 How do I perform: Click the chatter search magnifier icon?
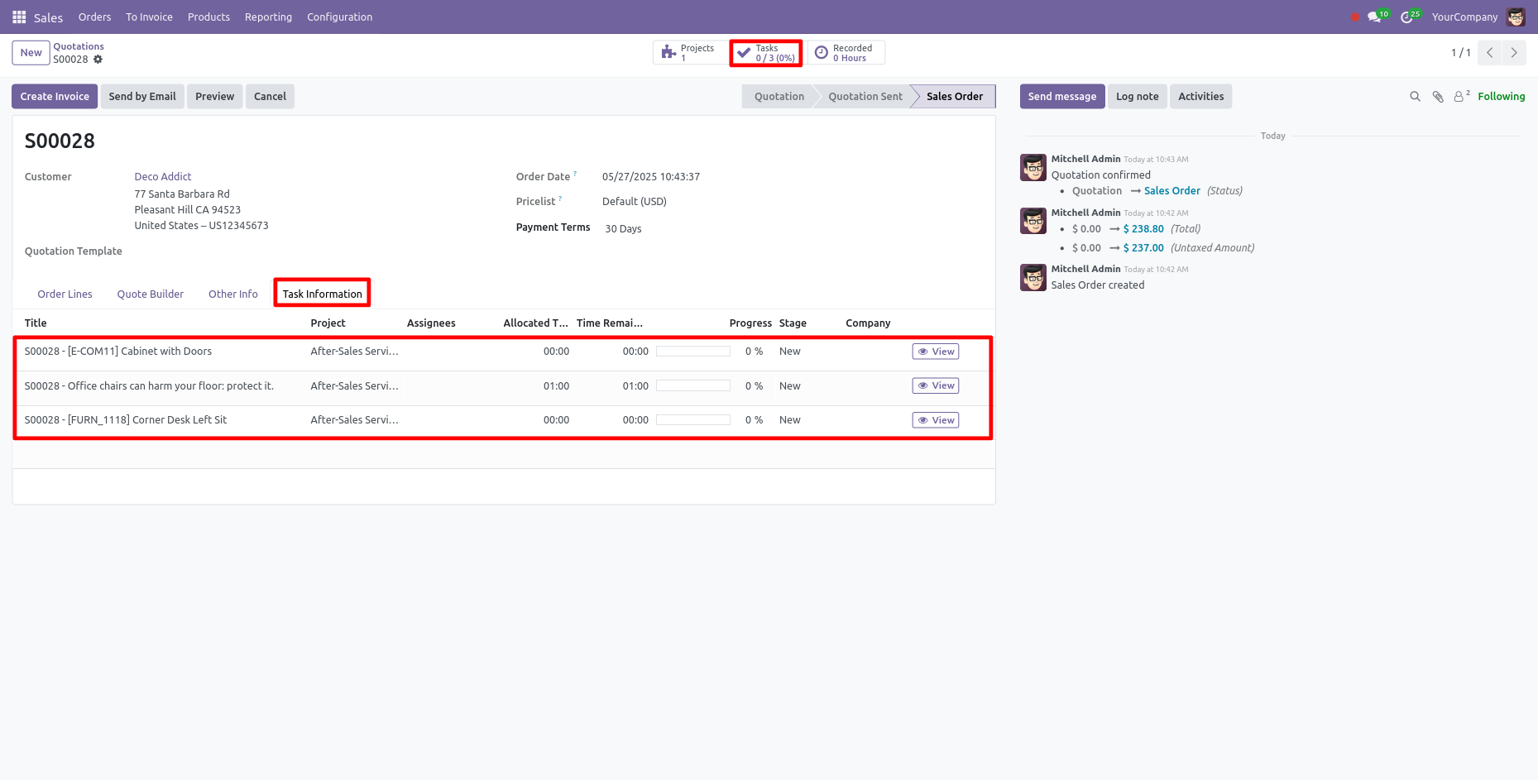[x=1415, y=97]
